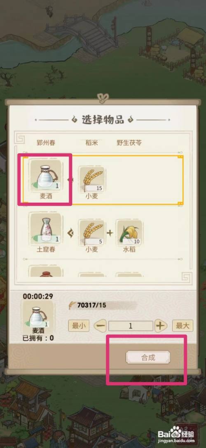Tap the 郢州春 label at top of list

[x=46, y=142]
